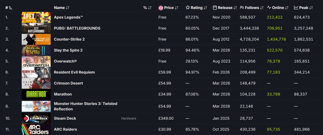The image size is (323, 135).
Task: Open the Counter-Strike 2 logo image
Action: point(36,39)
